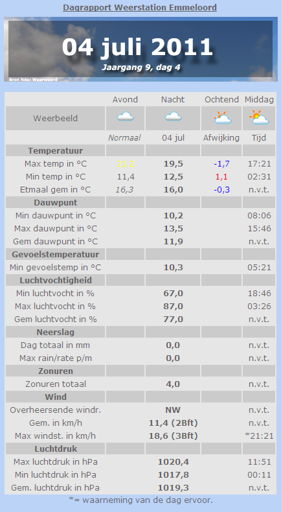Select the Zonuren totaal value 4,0
Image resolution: width=281 pixels, height=512 pixels.
[x=173, y=384]
